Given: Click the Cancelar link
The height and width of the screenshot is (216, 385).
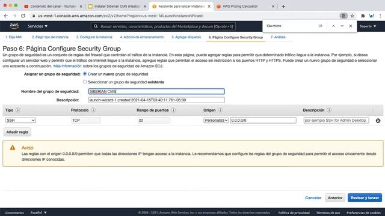Looking at the screenshot, I should 313,197.
